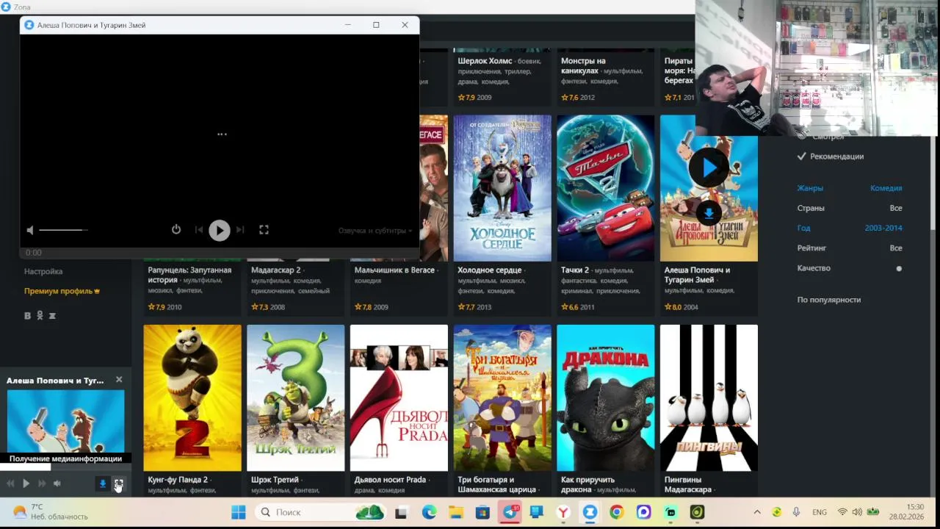Show hidden system tray icons
Screen dimensions: 940x529
(757, 512)
